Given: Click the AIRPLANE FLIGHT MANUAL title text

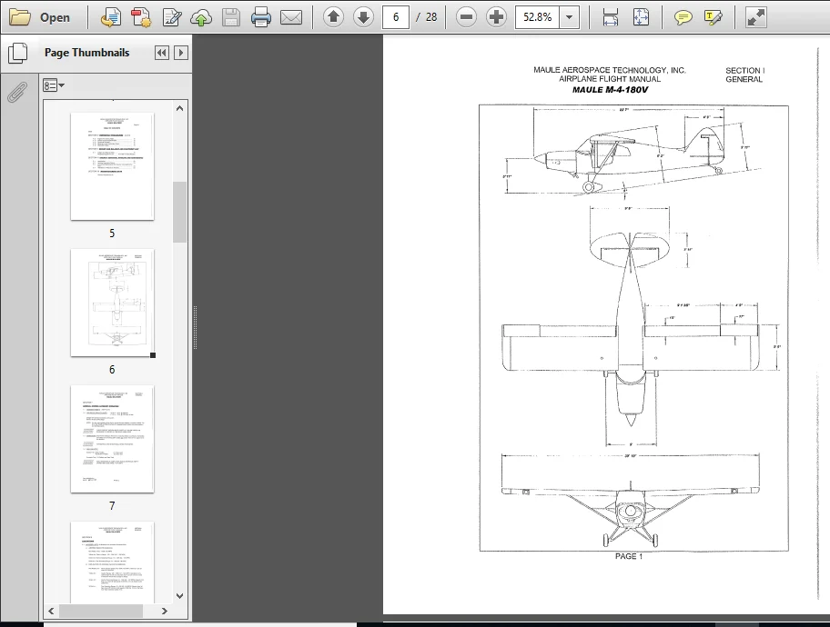Looking at the screenshot, I should tap(610, 79).
